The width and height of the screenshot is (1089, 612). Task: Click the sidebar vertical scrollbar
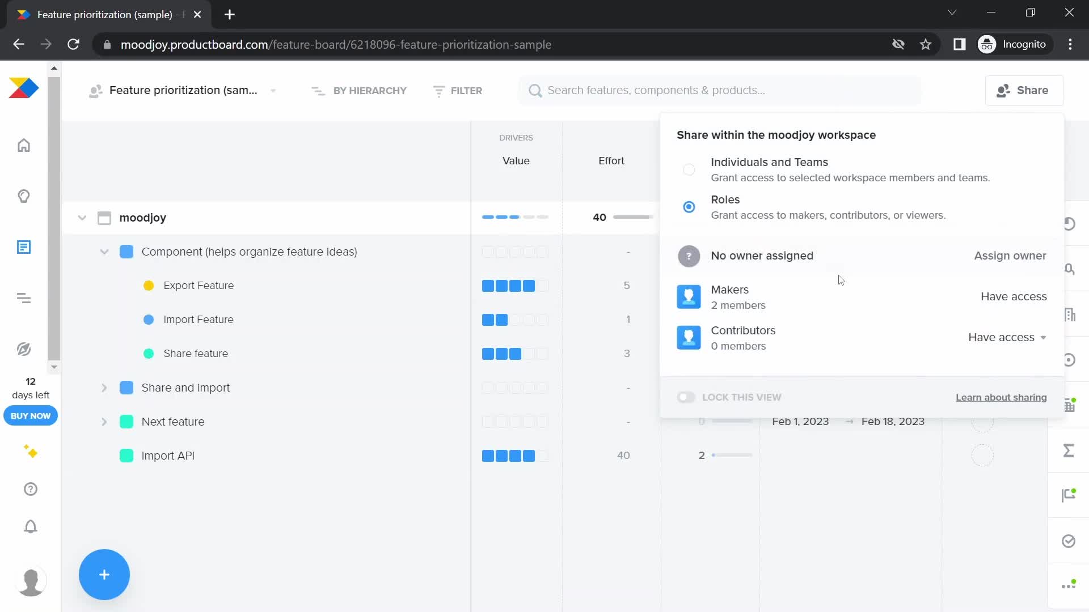tap(54, 219)
